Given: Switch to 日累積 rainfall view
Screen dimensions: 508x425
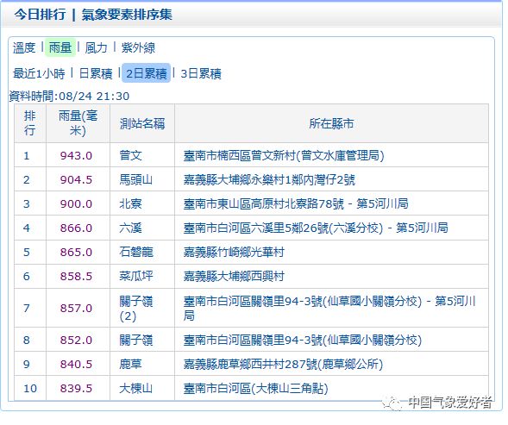Looking at the screenshot, I should click(x=96, y=73).
